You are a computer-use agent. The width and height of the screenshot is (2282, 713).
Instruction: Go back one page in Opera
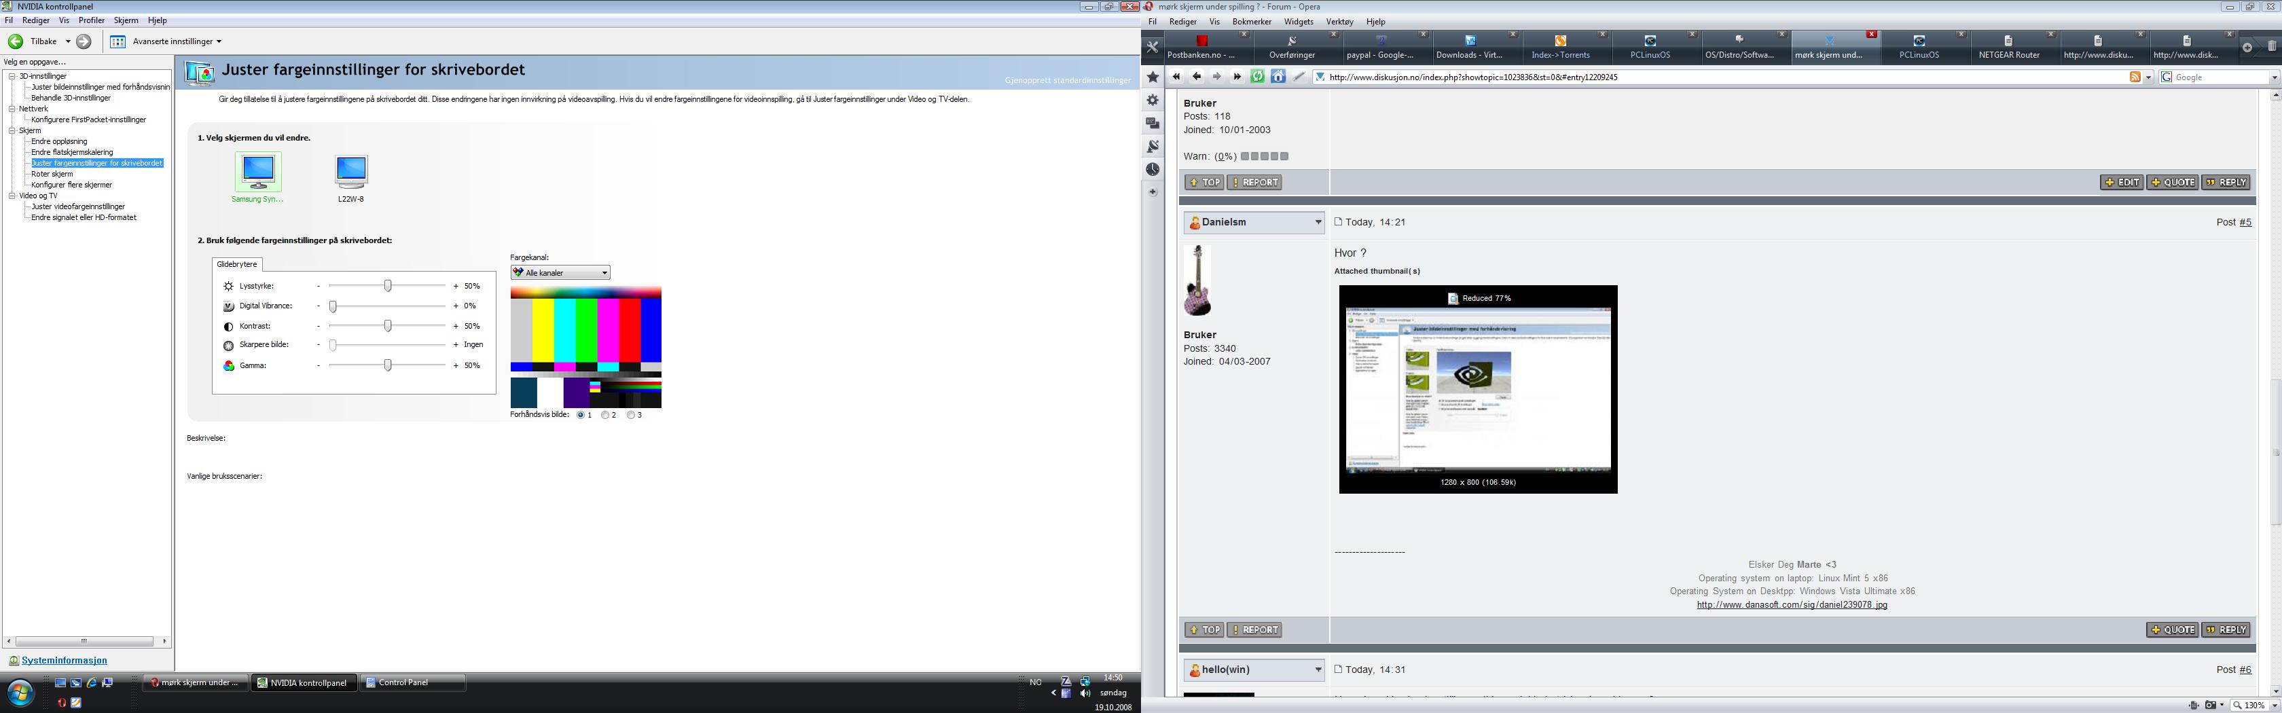[1197, 77]
